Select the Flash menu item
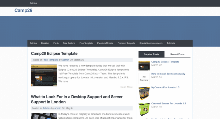The width and height of the screenshot is (220, 119). 56,43
